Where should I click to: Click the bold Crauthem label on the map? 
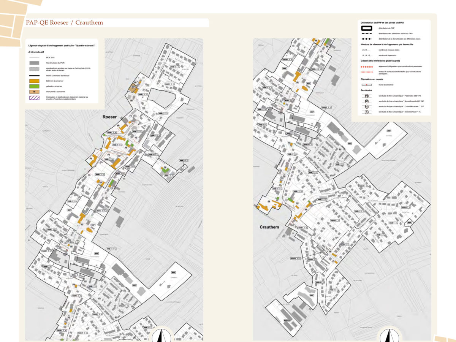269,227
